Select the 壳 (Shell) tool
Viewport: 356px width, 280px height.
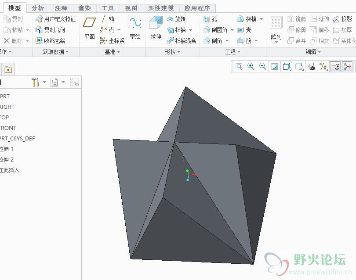(x=244, y=30)
